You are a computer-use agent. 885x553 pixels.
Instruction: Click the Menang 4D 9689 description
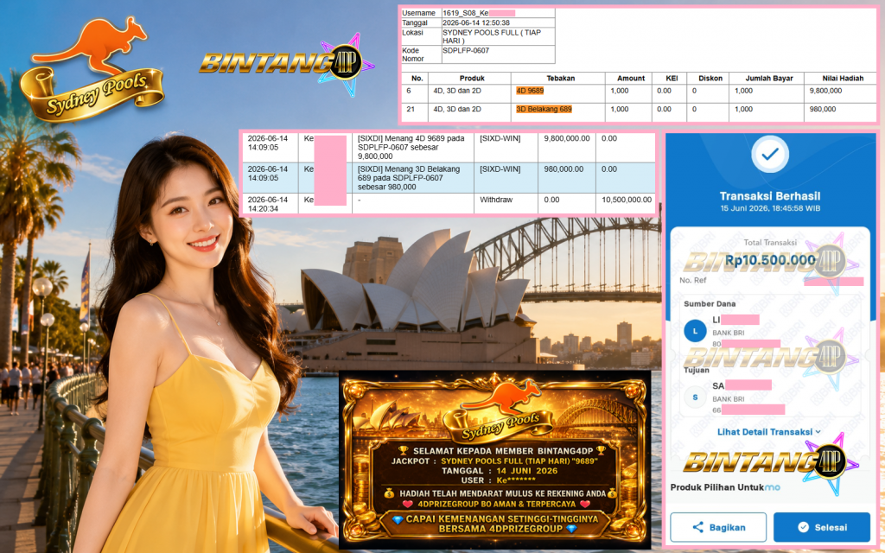coord(411,147)
